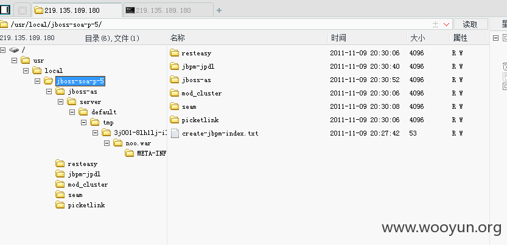Sort by 时间 column header
Screen dimensions: 507x245
click(x=338, y=38)
